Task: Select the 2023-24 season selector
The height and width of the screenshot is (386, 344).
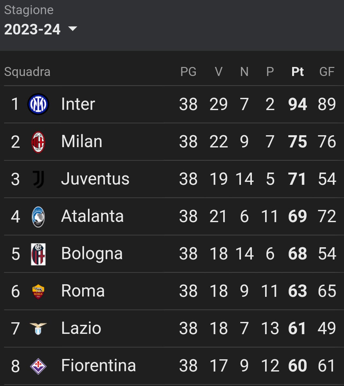Action: pyautogui.click(x=41, y=29)
